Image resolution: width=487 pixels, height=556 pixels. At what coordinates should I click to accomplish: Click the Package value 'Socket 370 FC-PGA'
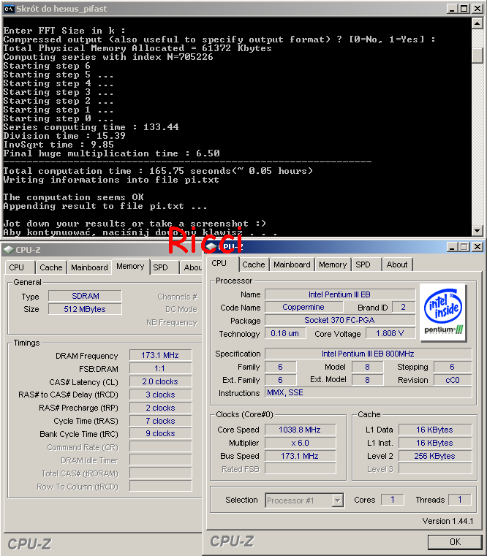pos(340,320)
